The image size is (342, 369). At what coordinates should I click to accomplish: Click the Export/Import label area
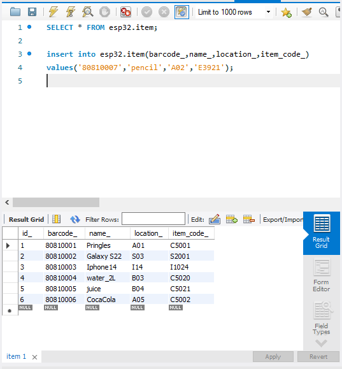(x=283, y=219)
